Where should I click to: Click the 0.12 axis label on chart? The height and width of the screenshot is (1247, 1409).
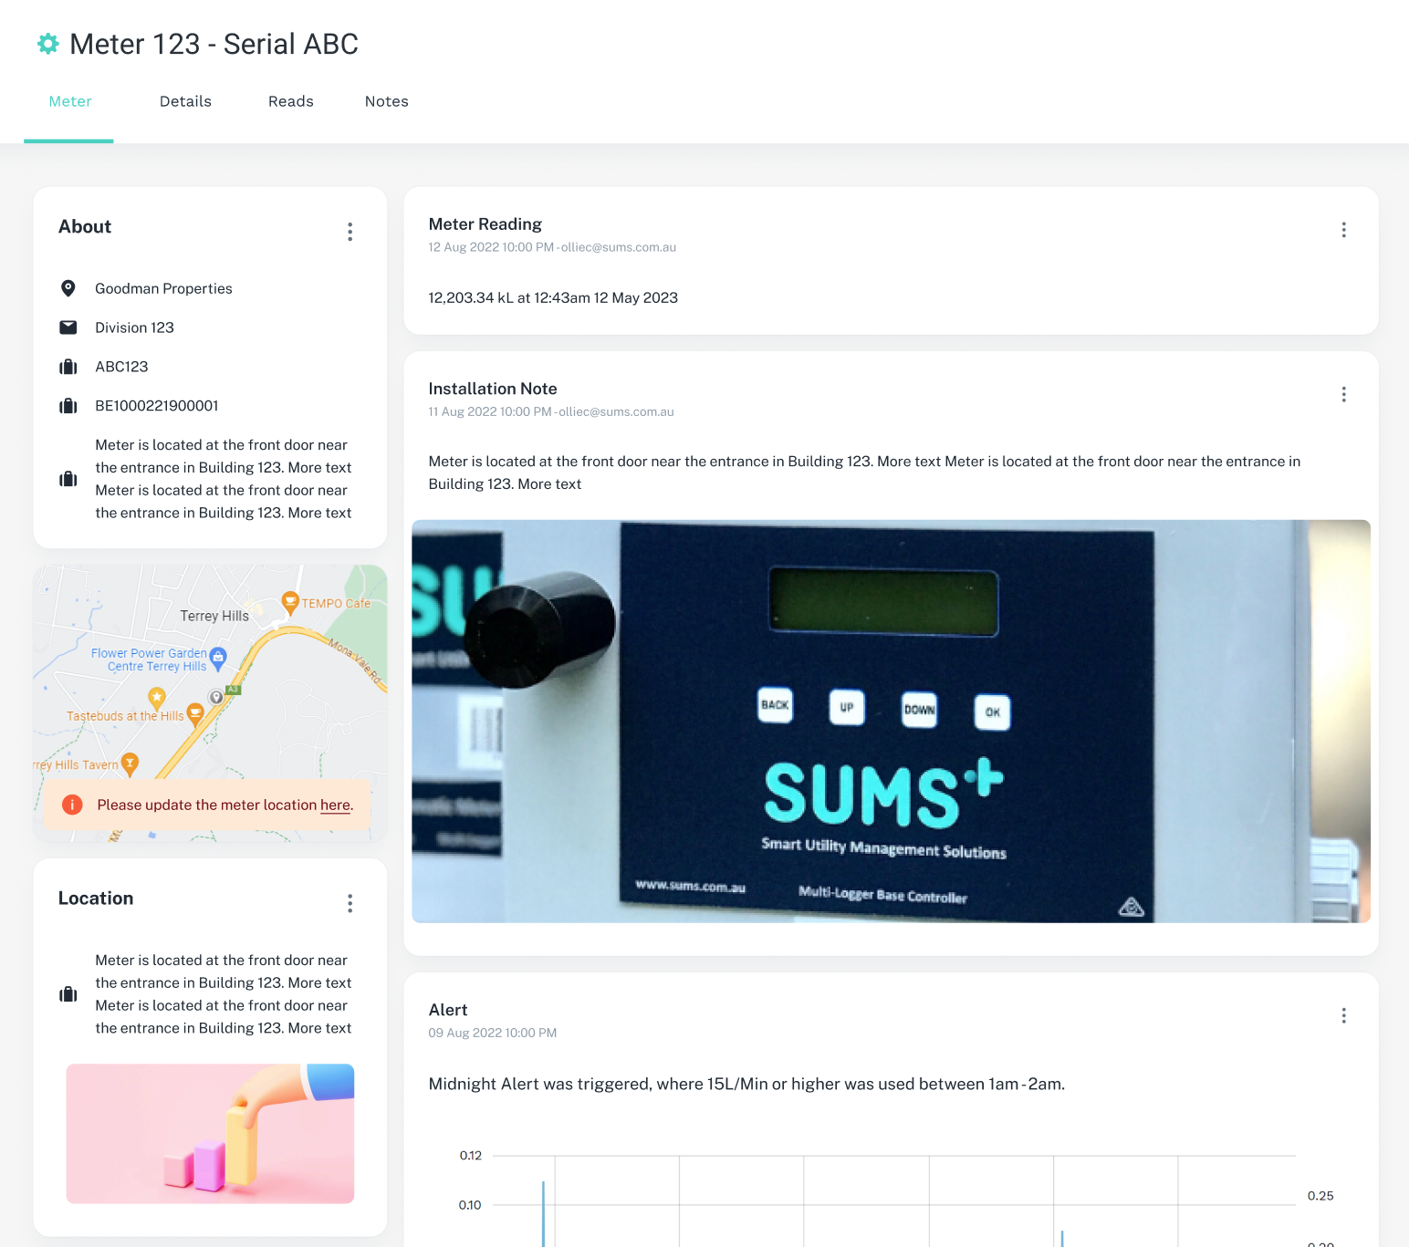tap(470, 1156)
